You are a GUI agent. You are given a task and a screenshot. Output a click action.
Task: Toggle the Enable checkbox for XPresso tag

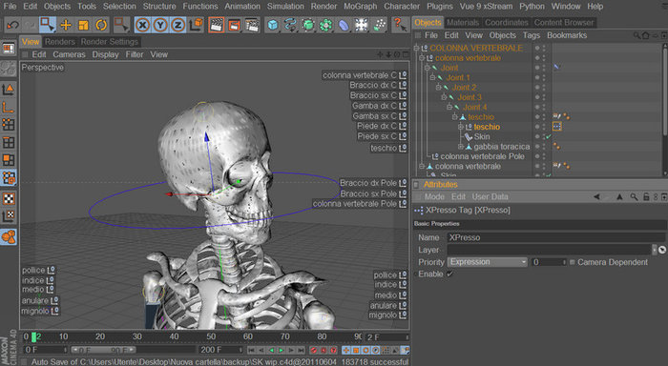[449, 274]
